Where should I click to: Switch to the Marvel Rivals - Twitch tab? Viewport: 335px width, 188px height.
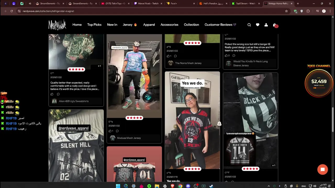148,4
